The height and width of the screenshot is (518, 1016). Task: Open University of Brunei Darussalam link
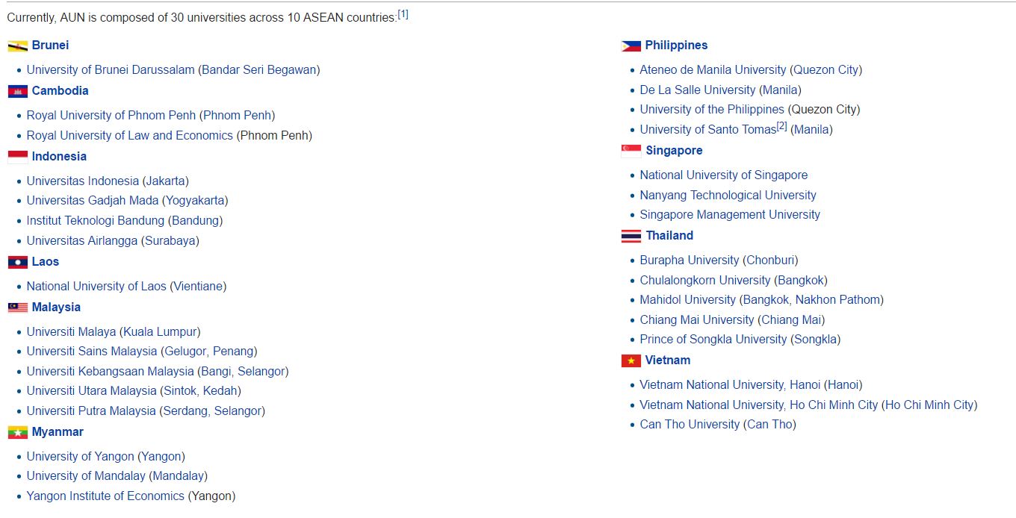(x=111, y=70)
